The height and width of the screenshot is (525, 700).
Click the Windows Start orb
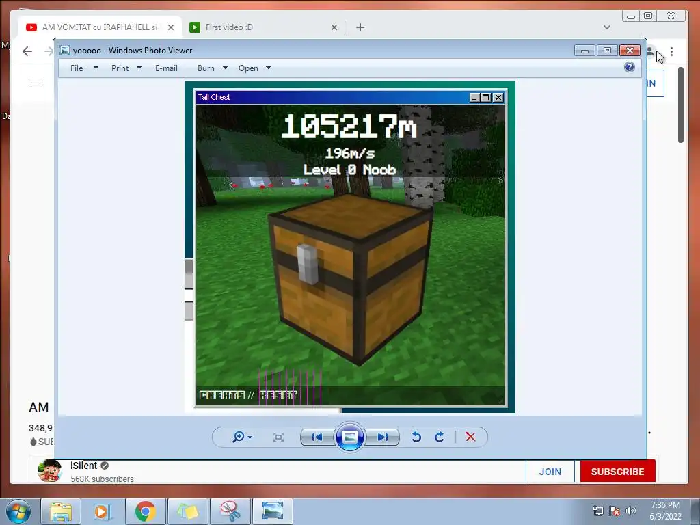tap(17, 511)
